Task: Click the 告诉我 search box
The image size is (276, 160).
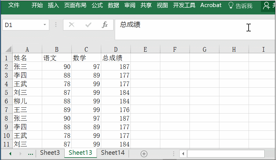Action: (x=244, y=6)
